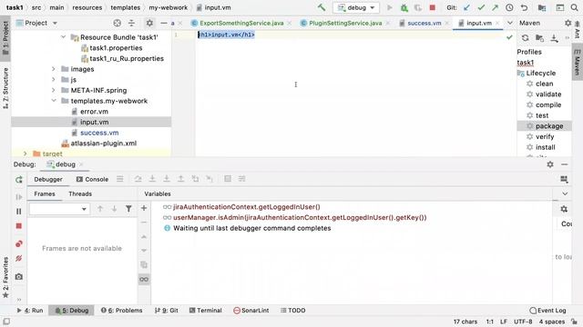Collapse templates.my-webwork folder
583x327 pixels.
coord(54,101)
